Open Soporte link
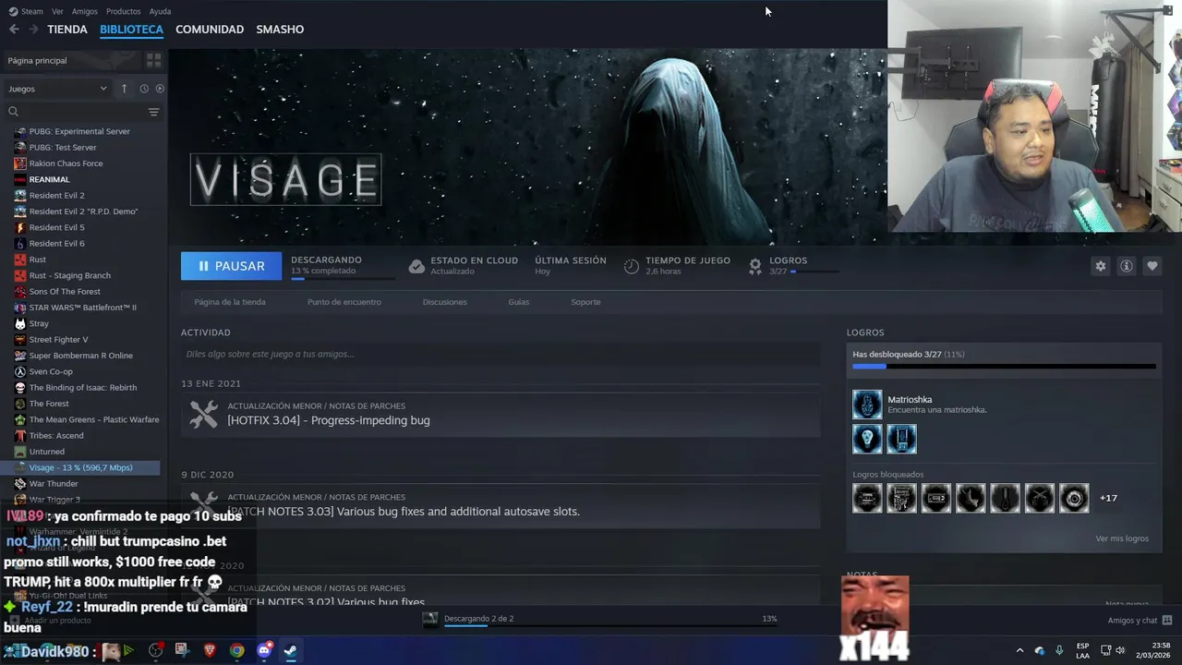The image size is (1182, 665). pos(585,302)
